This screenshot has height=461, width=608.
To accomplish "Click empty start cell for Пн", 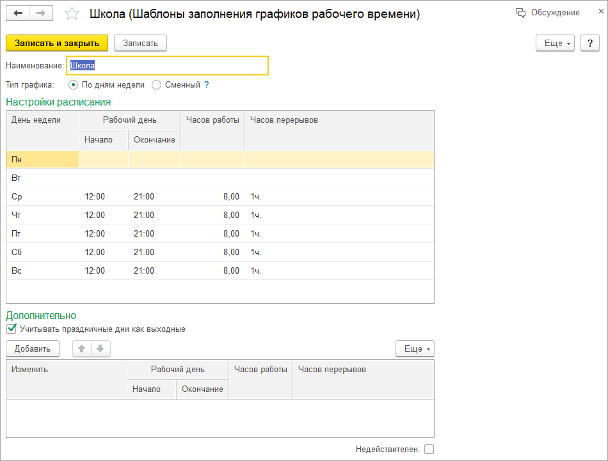I will [104, 159].
